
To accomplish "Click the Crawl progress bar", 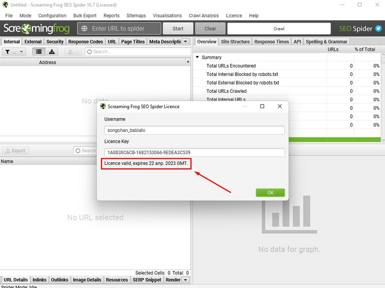I will [x=279, y=29].
